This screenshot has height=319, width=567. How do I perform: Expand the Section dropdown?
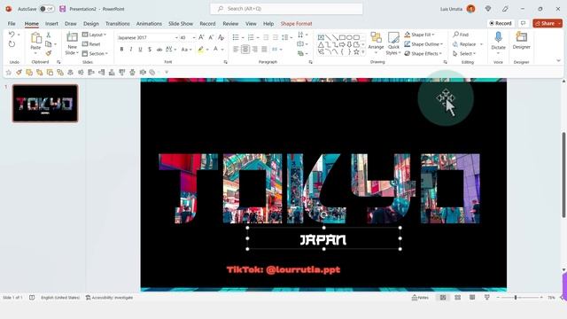click(x=95, y=53)
